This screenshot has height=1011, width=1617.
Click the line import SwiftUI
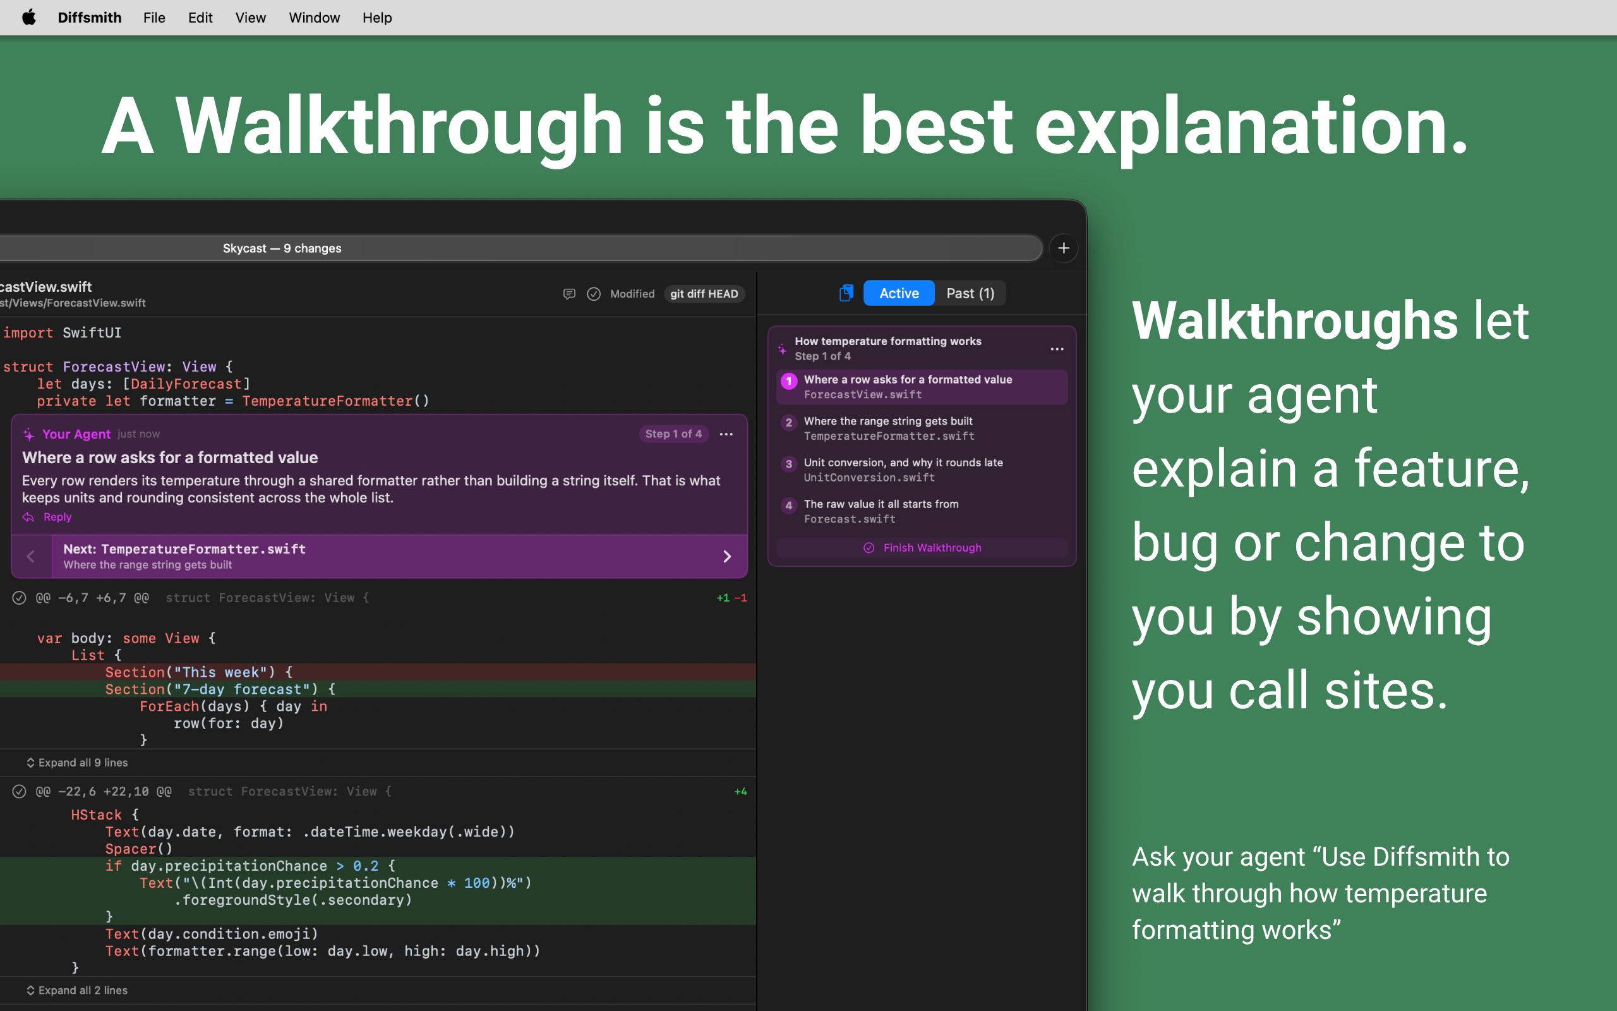62,333
